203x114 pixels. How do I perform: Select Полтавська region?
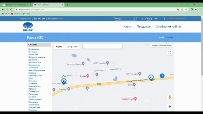click(x=34, y=92)
